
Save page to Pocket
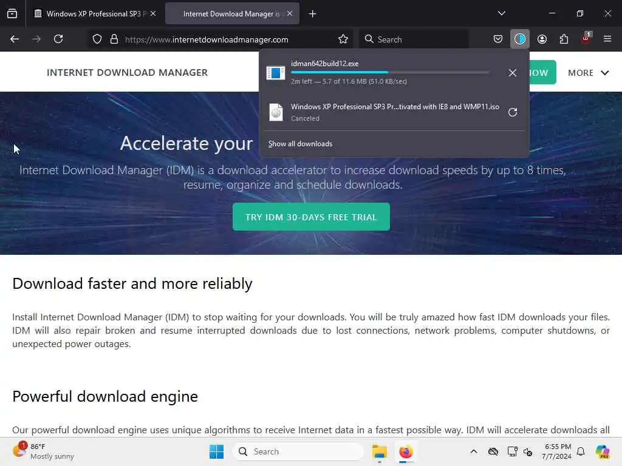tap(498, 39)
